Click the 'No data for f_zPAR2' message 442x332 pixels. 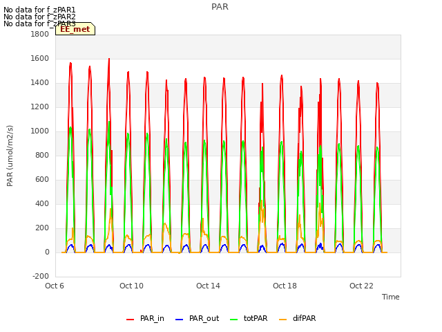pos(39,17)
